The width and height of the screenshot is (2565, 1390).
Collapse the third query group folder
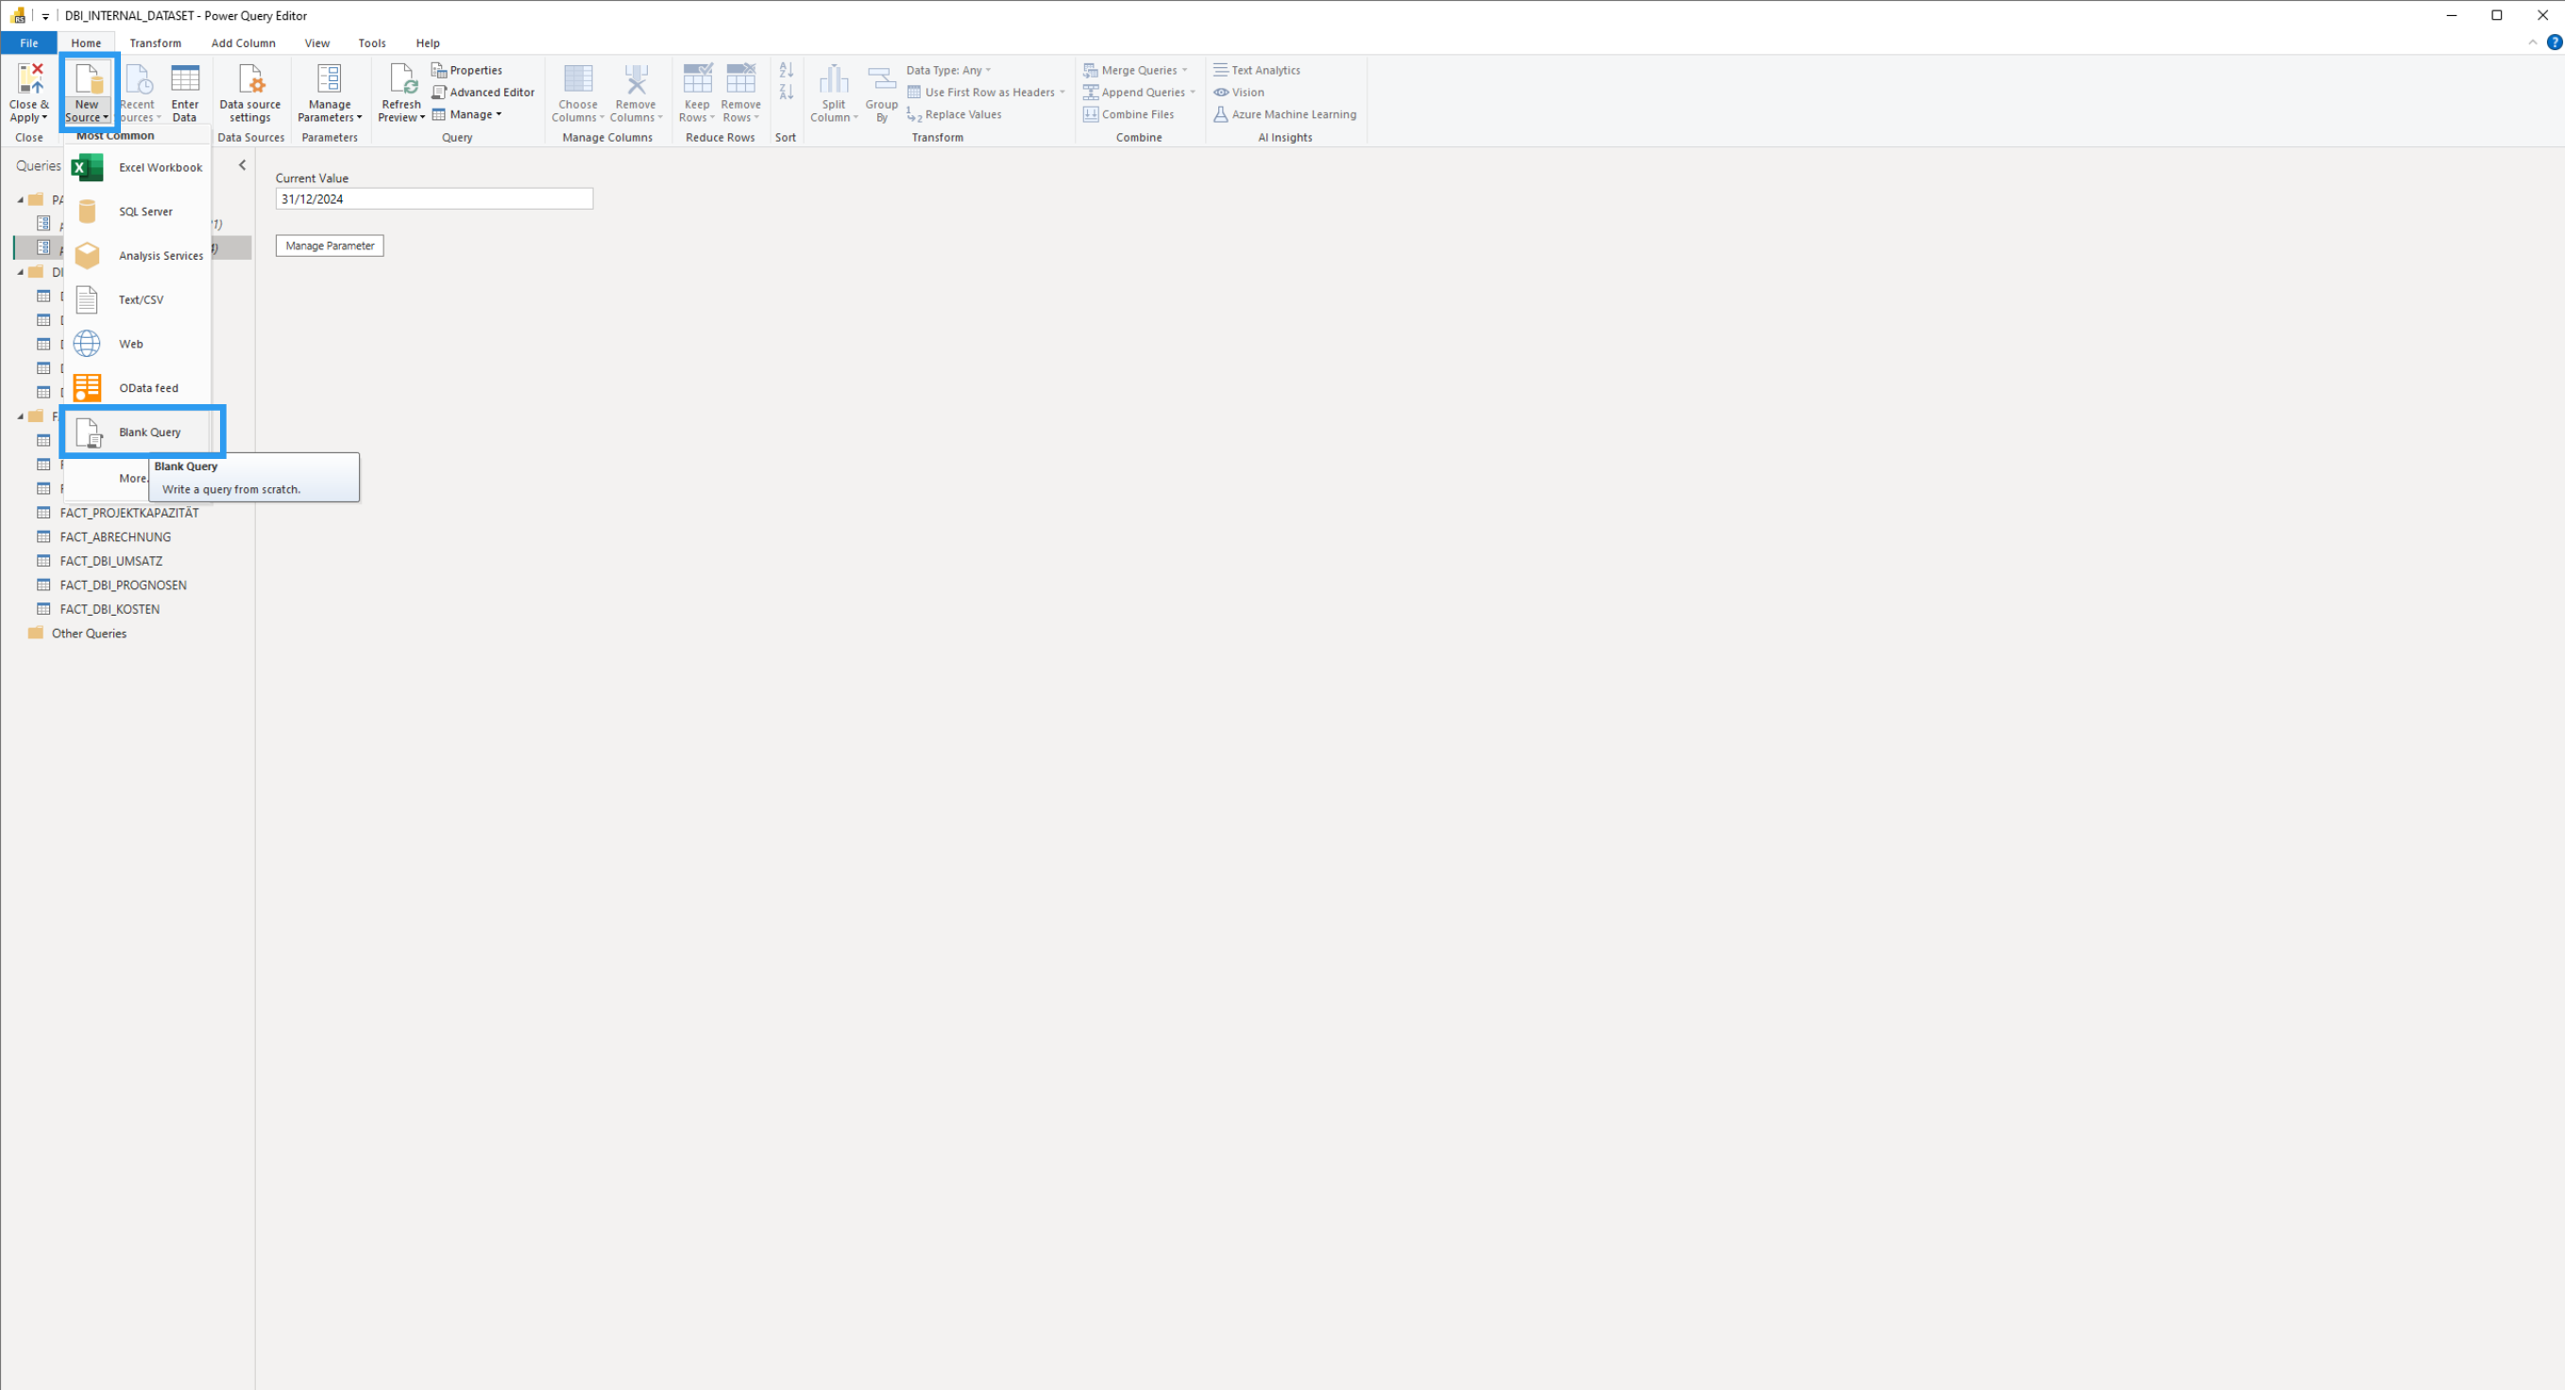pos(20,416)
